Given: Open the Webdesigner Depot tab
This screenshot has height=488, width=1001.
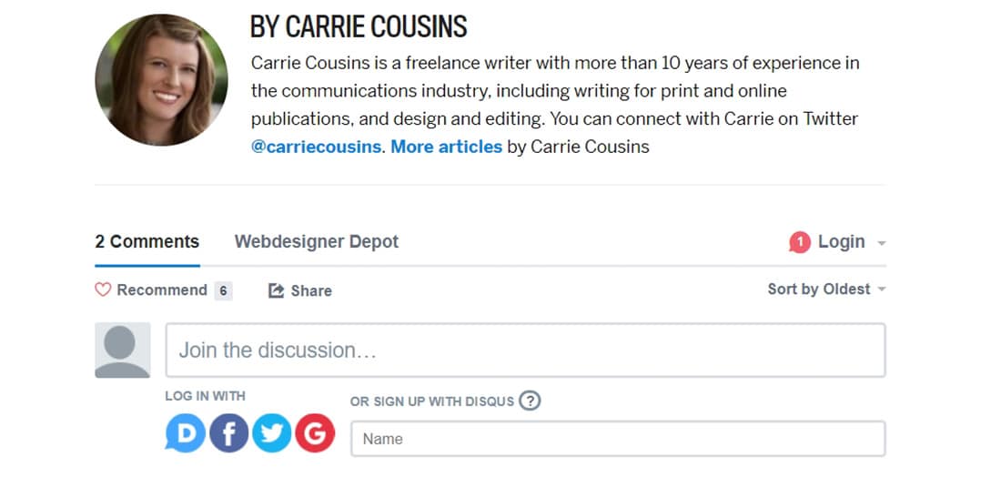Looking at the screenshot, I should click(317, 242).
